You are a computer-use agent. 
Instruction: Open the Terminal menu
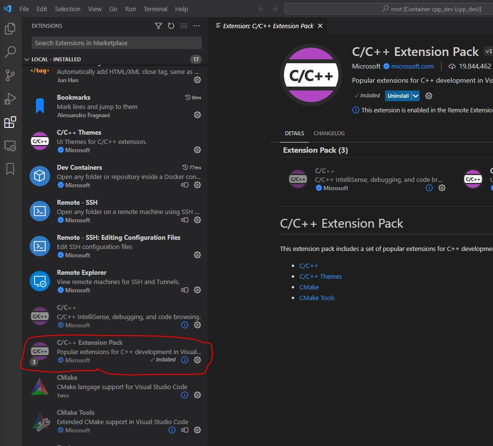coord(155,9)
